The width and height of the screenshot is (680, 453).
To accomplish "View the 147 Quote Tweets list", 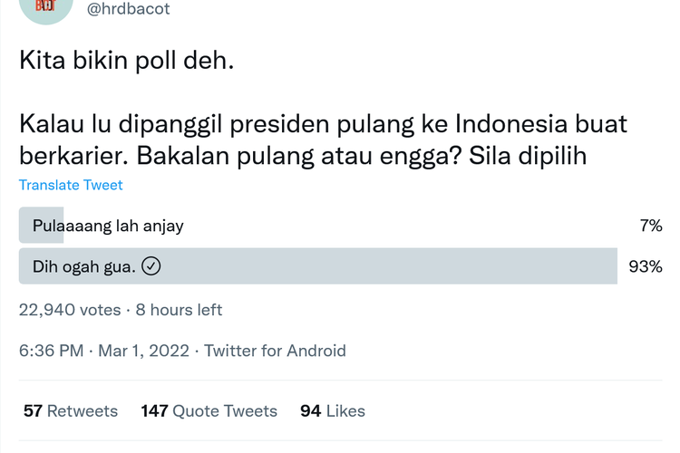I will point(209,411).
